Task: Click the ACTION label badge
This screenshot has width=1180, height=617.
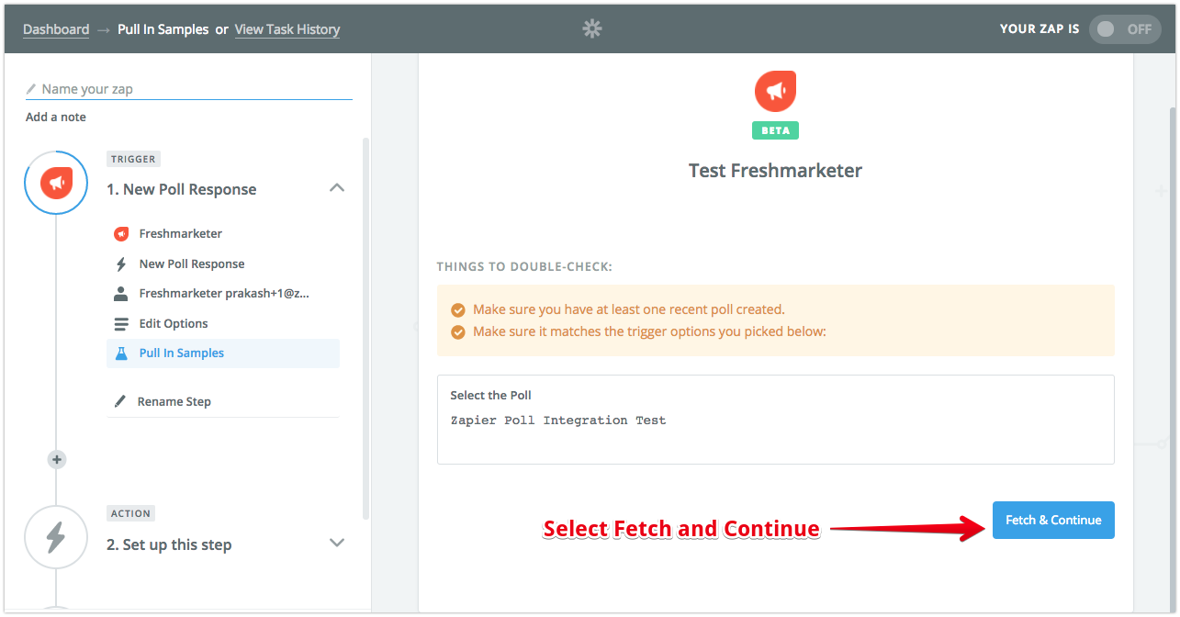Action: pyautogui.click(x=130, y=513)
